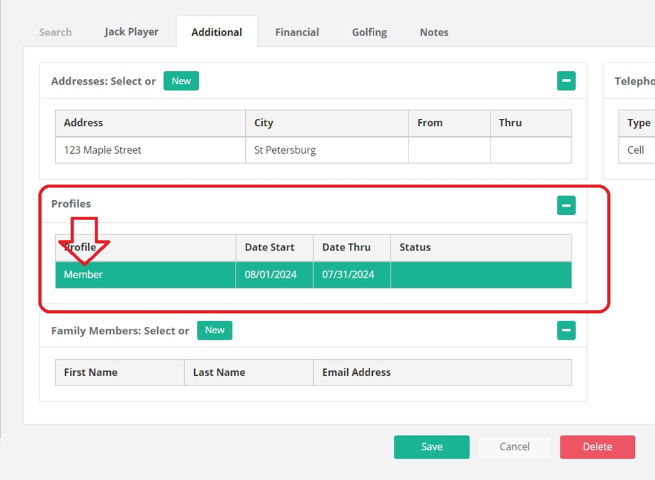Select the Cell telephone row
This screenshot has height=480, width=655.
coord(637,150)
